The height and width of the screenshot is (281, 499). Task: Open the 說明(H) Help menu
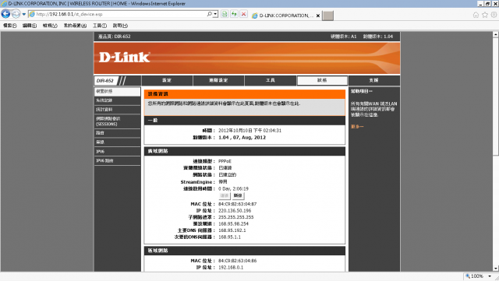(120, 26)
